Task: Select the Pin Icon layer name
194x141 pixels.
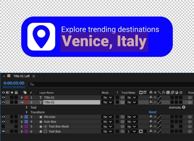Action: tap(50, 117)
